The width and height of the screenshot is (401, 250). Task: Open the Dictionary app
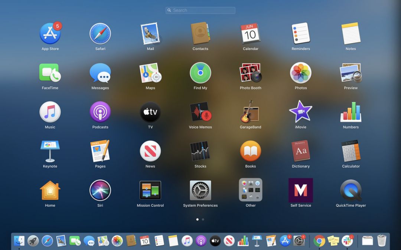(300, 151)
